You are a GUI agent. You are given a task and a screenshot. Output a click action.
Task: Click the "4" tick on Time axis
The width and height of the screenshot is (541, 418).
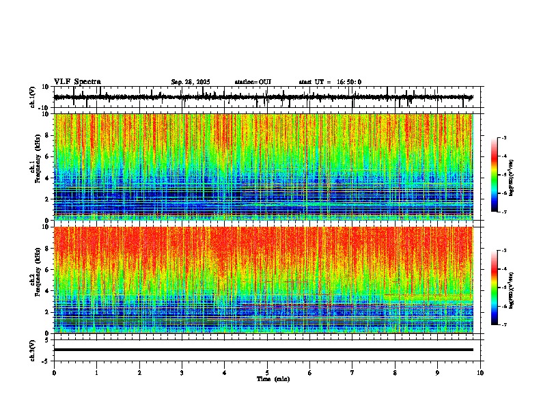tap(225, 373)
